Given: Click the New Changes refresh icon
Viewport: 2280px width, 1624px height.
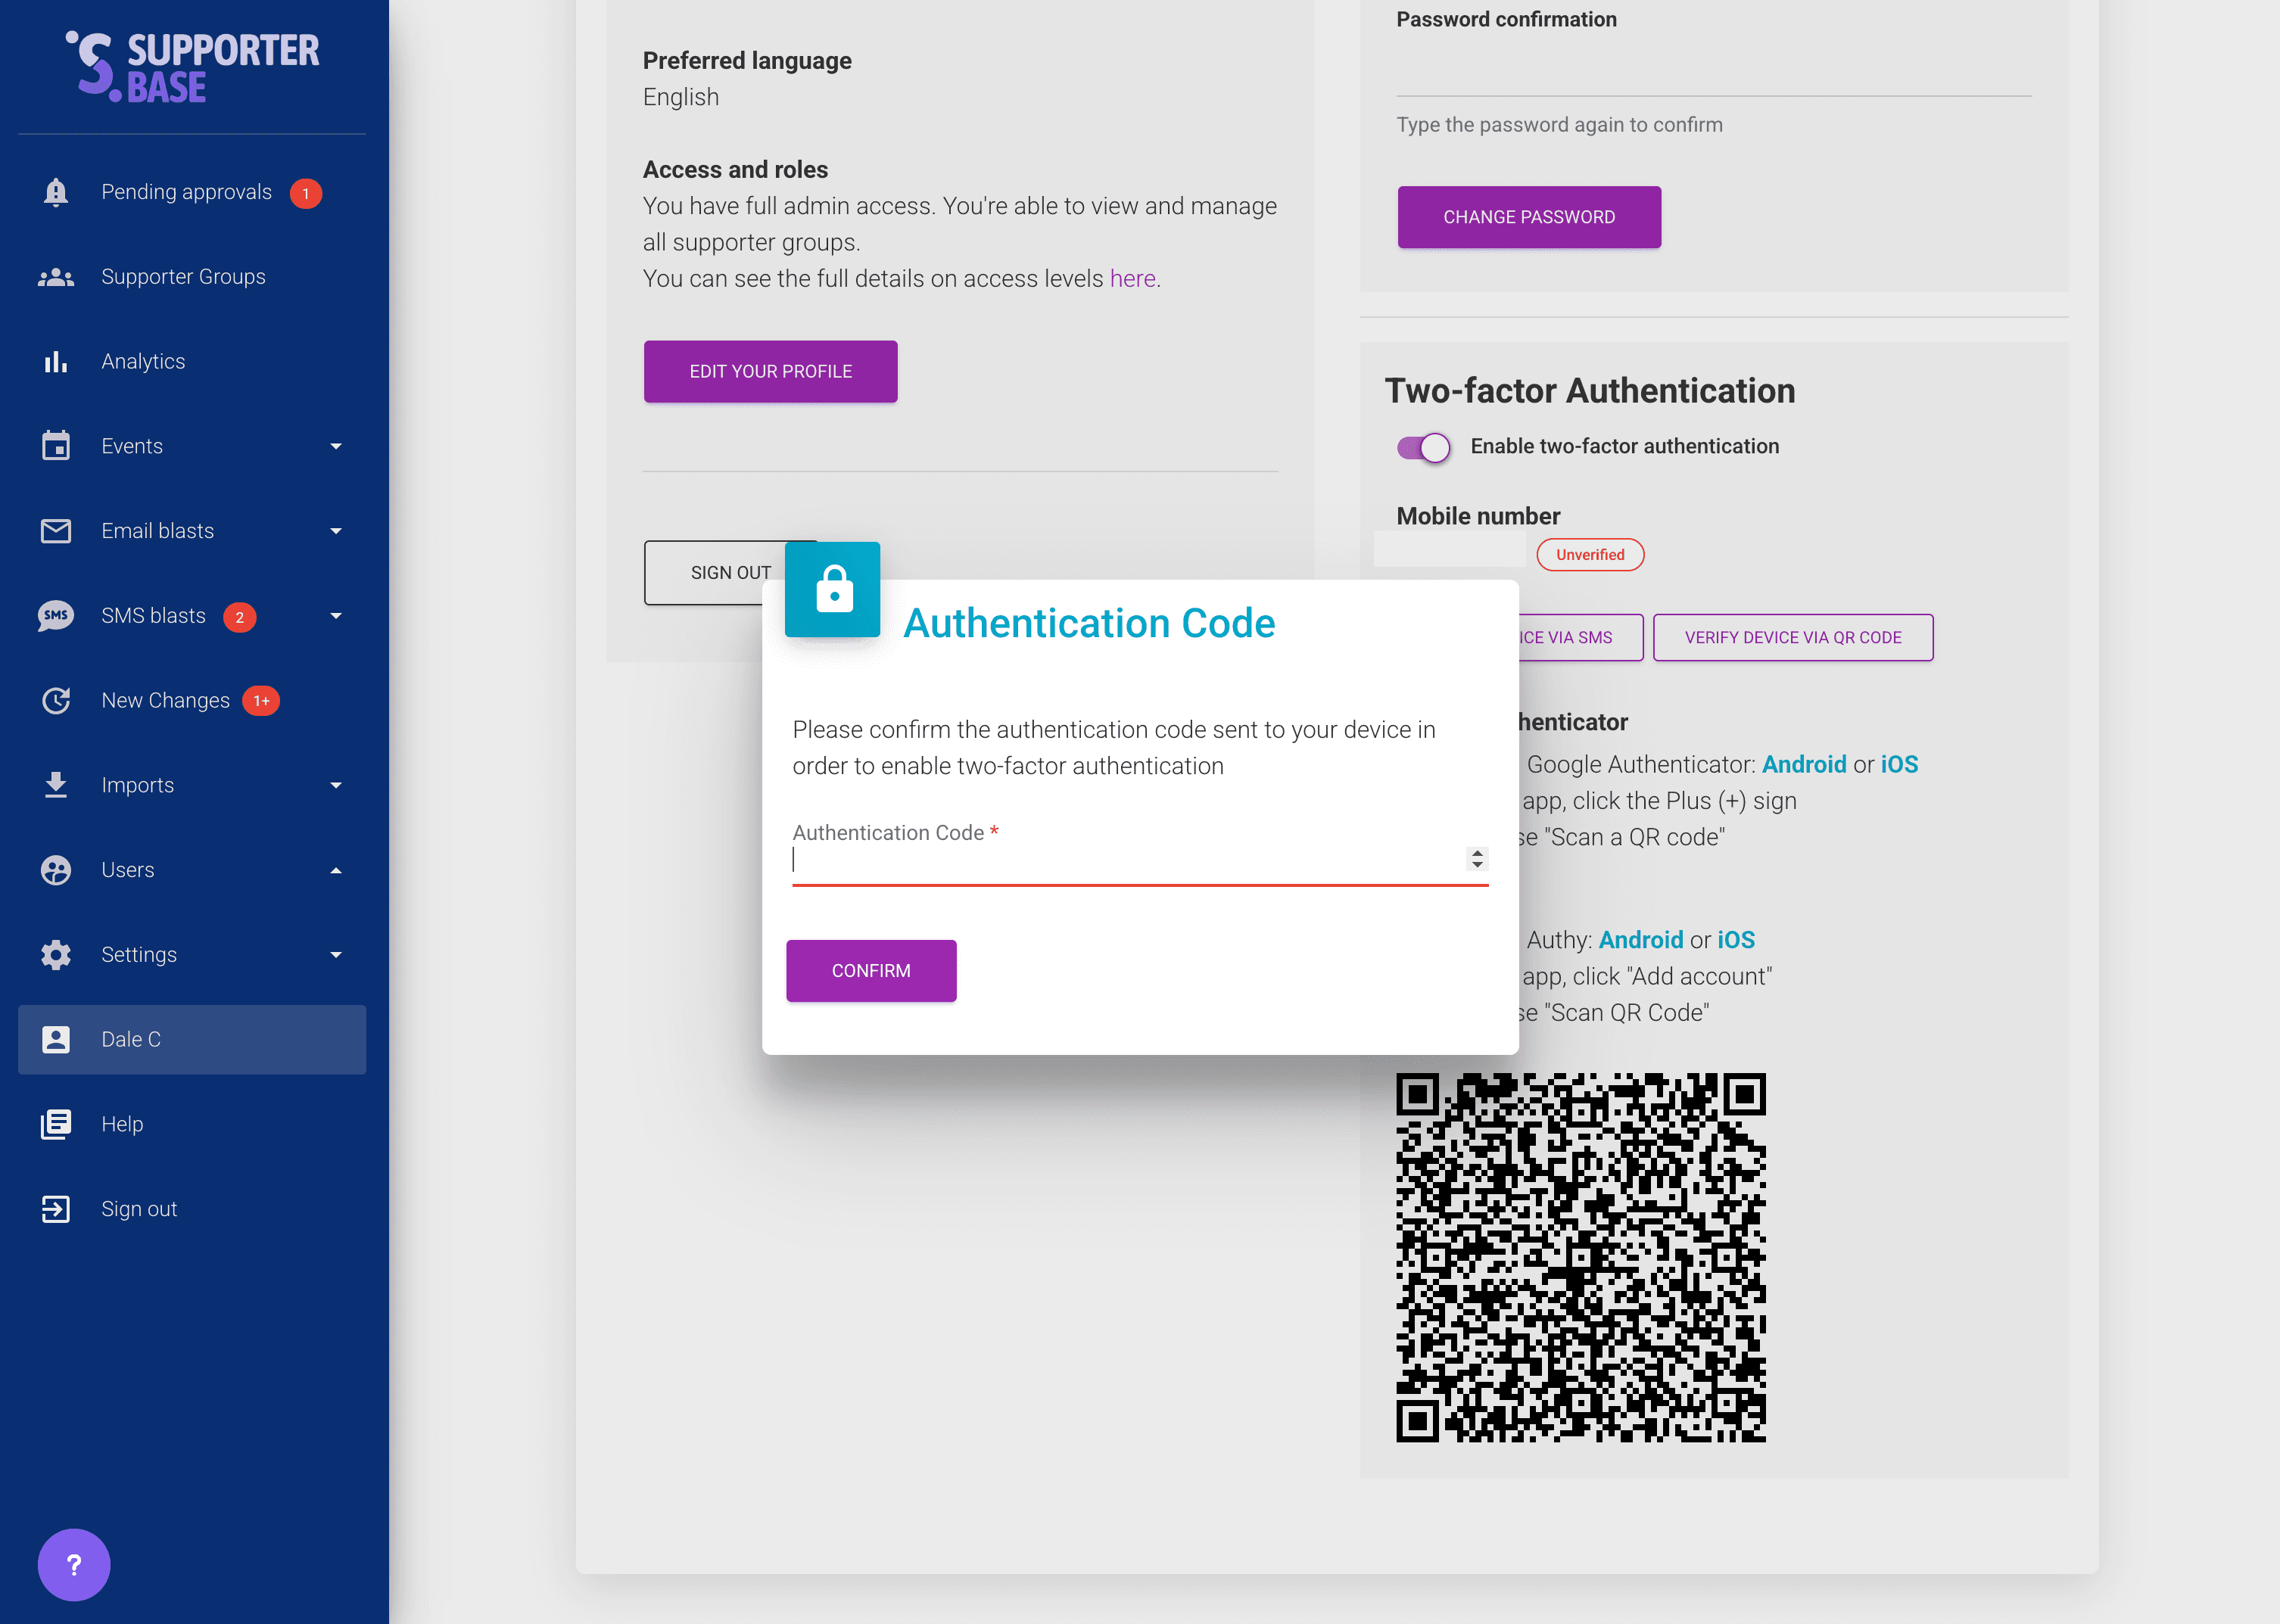Looking at the screenshot, I should coord(56,701).
